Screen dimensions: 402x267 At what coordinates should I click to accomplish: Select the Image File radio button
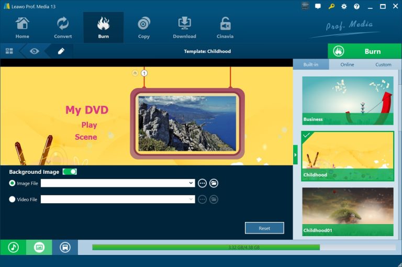pyautogui.click(x=13, y=183)
